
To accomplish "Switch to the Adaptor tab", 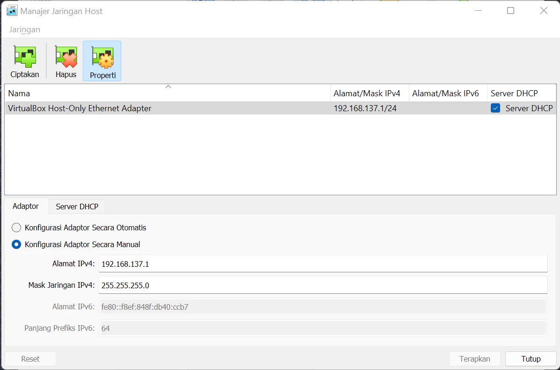I will 26,206.
